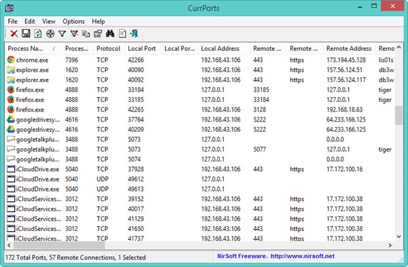Click the HTML report page toolbar icon
Viewport: 408px width, 267px height.
tap(122, 33)
